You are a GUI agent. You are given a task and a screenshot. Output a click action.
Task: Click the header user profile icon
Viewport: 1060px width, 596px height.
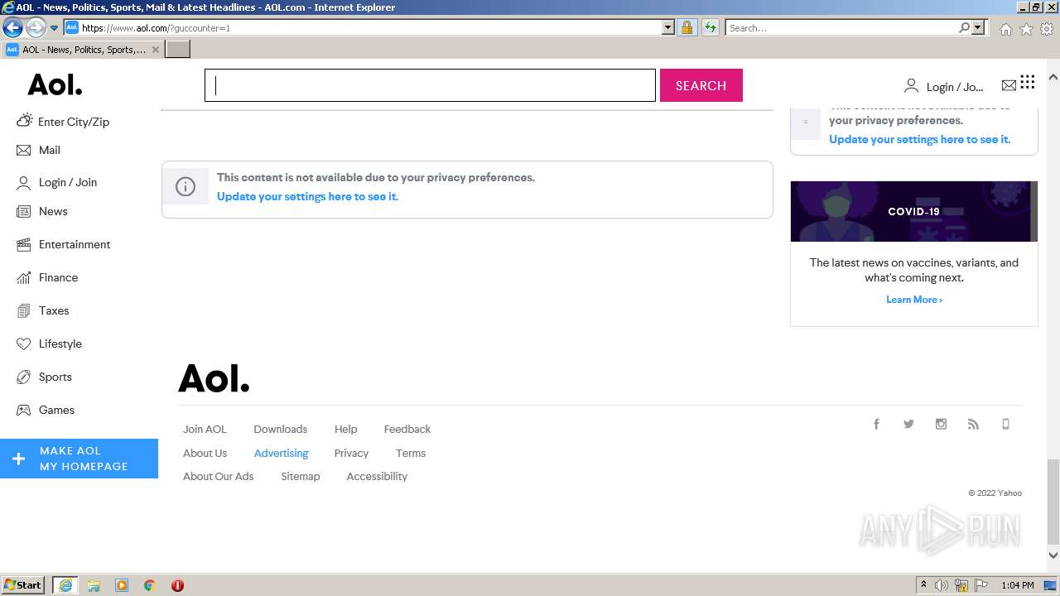pyautogui.click(x=911, y=85)
